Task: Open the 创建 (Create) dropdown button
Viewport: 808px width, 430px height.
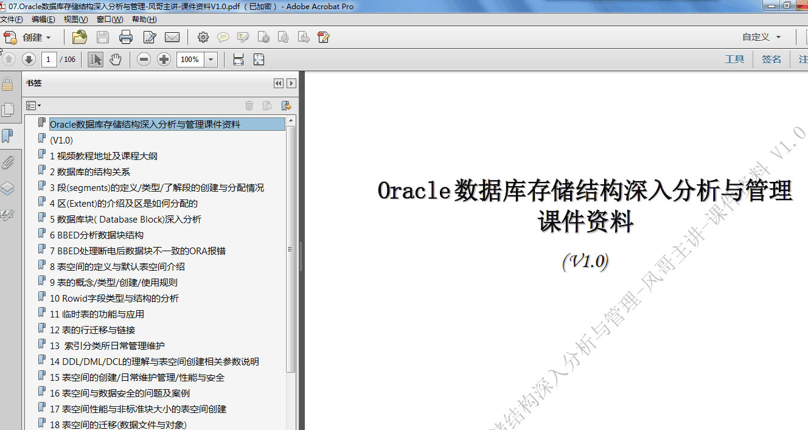Action: pos(27,37)
